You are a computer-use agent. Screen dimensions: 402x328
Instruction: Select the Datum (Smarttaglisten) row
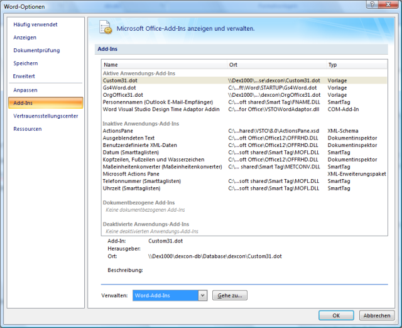(x=244, y=152)
